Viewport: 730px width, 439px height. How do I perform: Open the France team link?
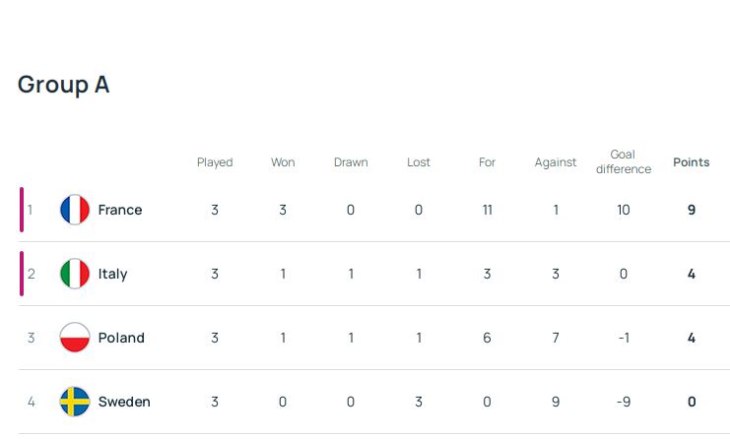click(x=120, y=210)
